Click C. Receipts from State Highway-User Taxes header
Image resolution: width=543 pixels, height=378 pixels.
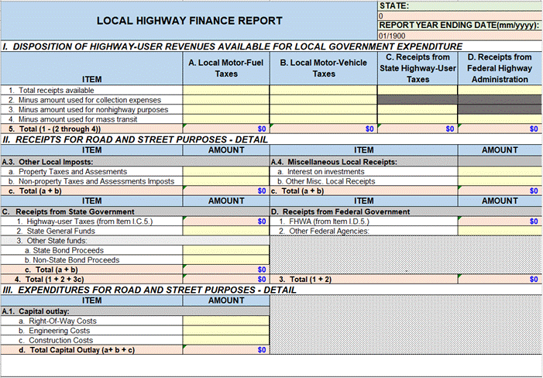(418, 68)
